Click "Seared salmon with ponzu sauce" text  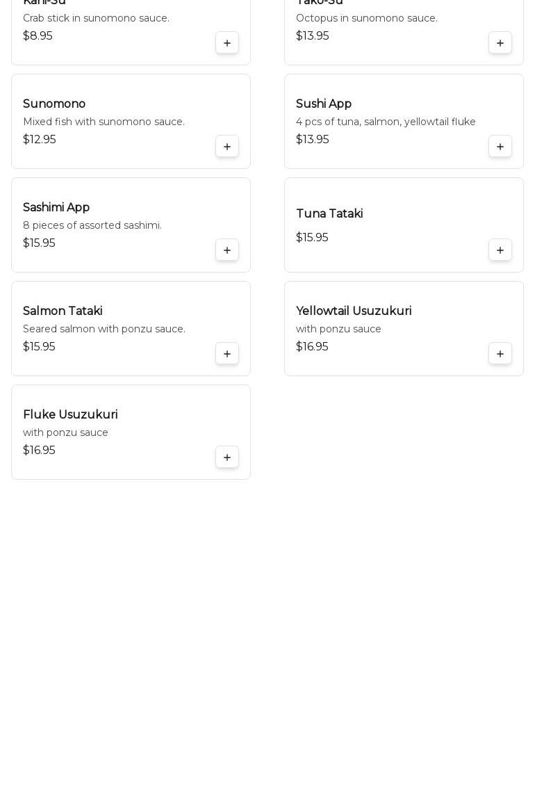click(x=104, y=329)
